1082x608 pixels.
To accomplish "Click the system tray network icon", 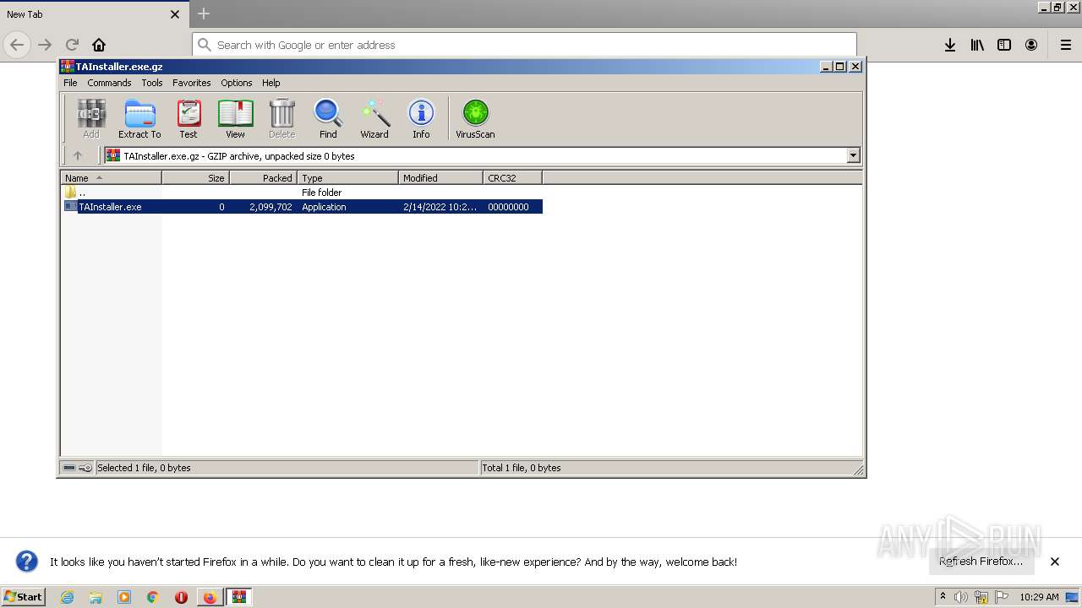I will coord(981,597).
